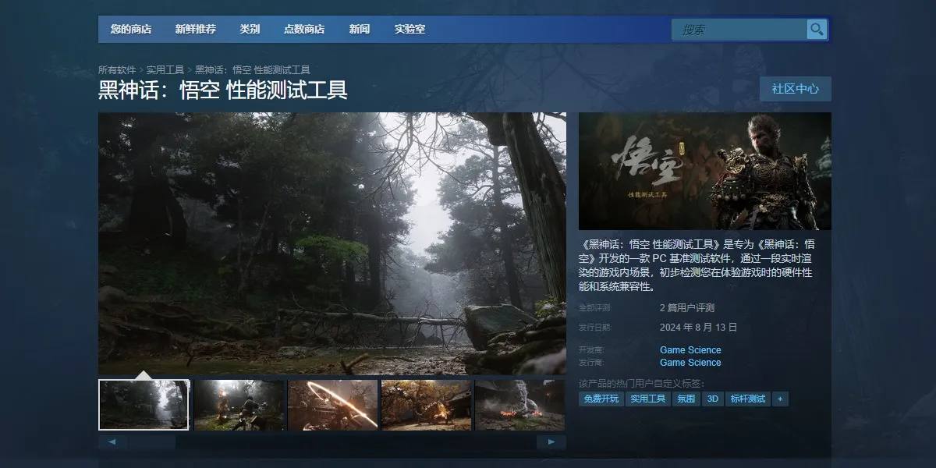Click in the 搜索 search field
The image size is (936, 468).
click(x=739, y=30)
